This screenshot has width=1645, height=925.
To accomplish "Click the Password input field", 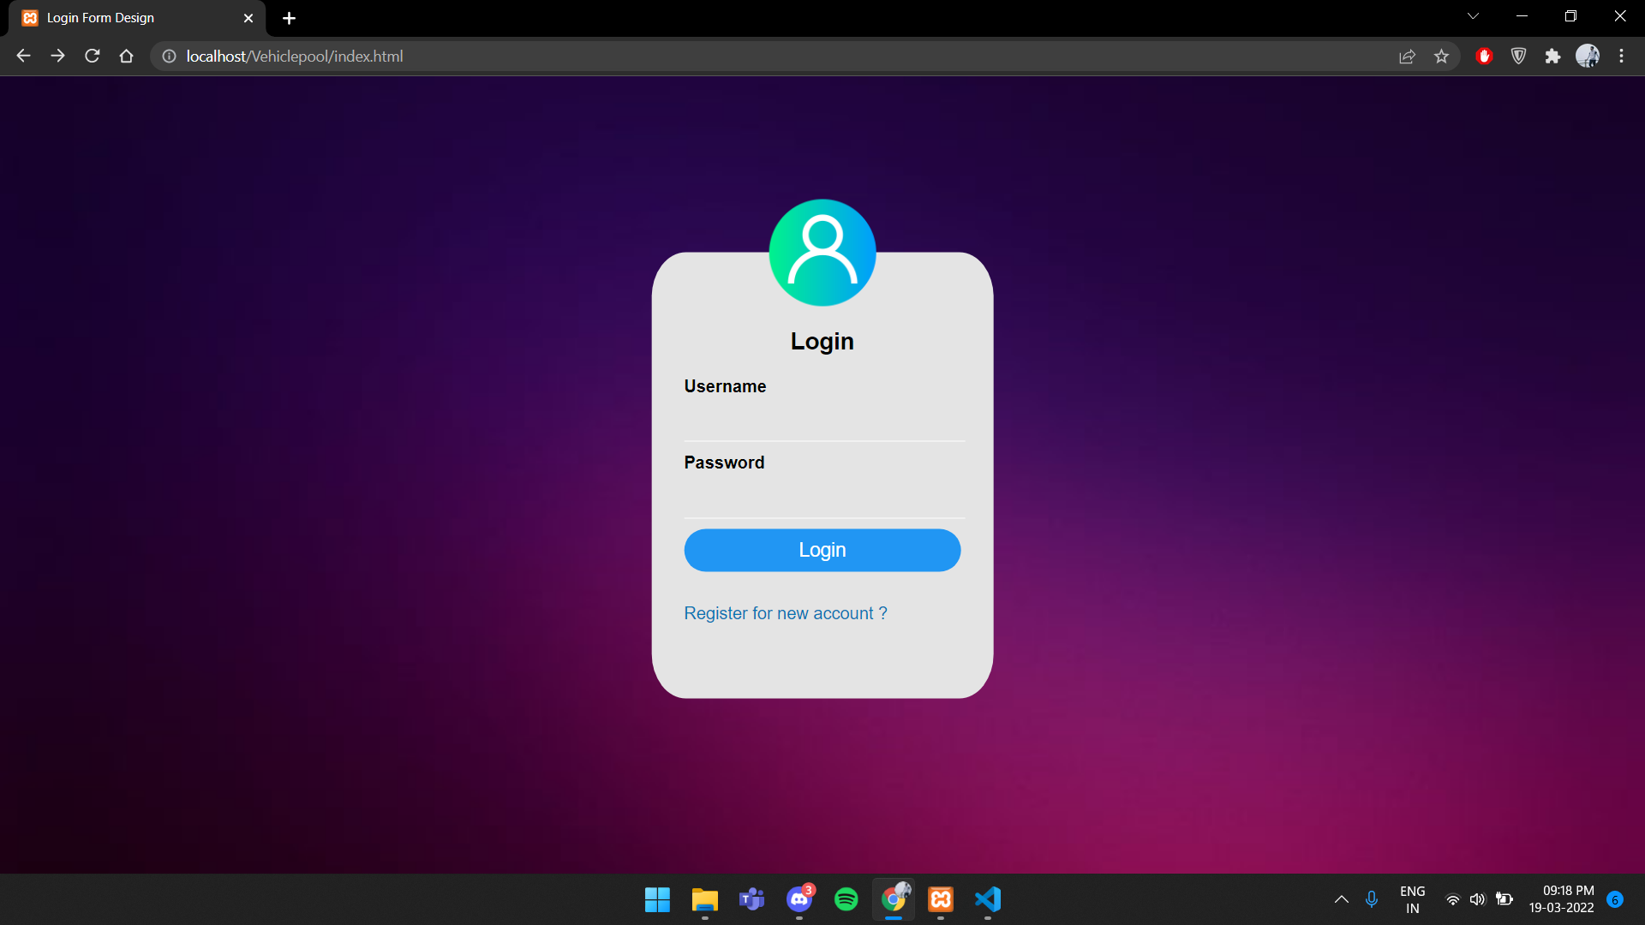I will coord(822,498).
